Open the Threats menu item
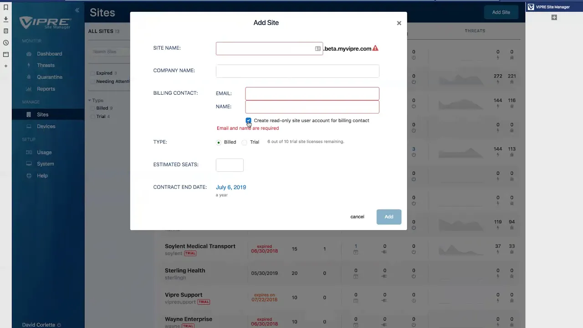This screenshot has height=328, width=583. 46,66
